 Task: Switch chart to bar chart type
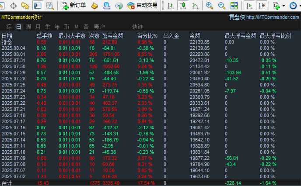[x=171, y=6]
